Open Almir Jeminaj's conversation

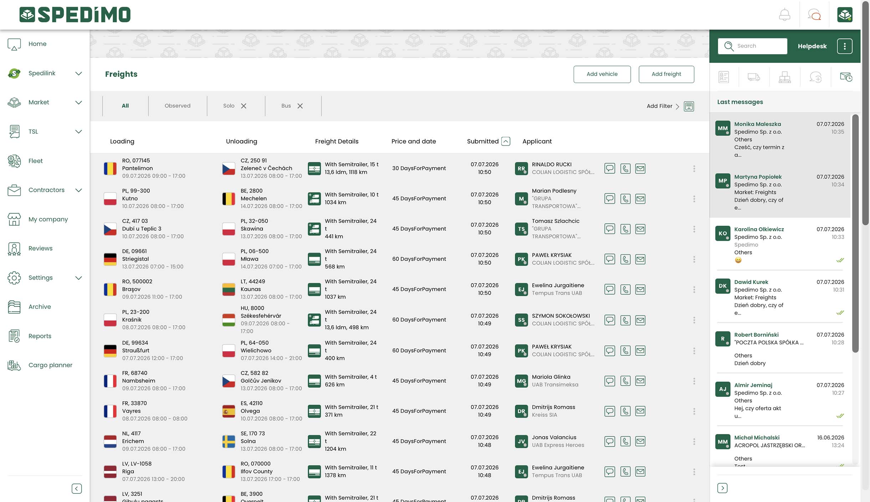coord(780,400)
